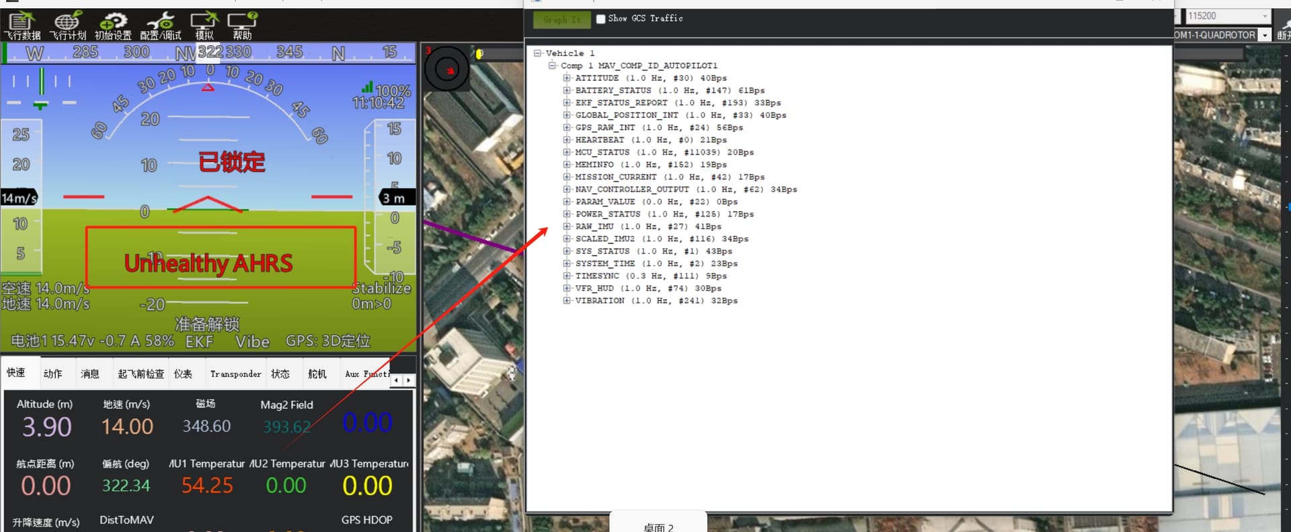Expand the MISSION_CURRENT message node

567,177
